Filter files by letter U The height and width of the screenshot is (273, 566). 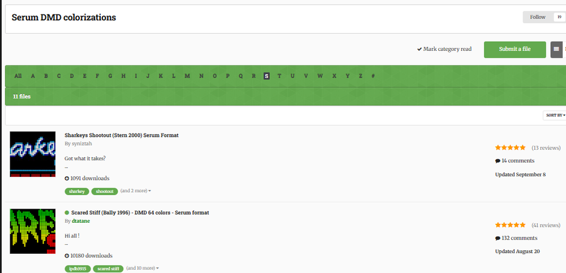(x=293, y=76)
